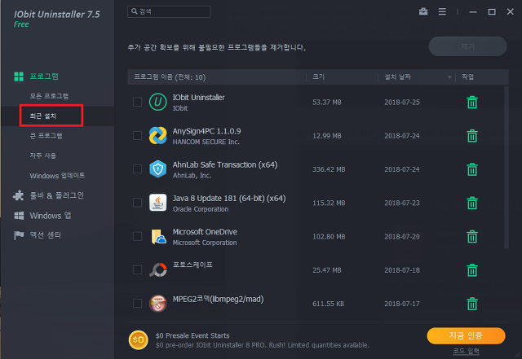522x359 pixels.
Task: Check the Java 8 Update 181 checkbox
Action: point(137,203)
